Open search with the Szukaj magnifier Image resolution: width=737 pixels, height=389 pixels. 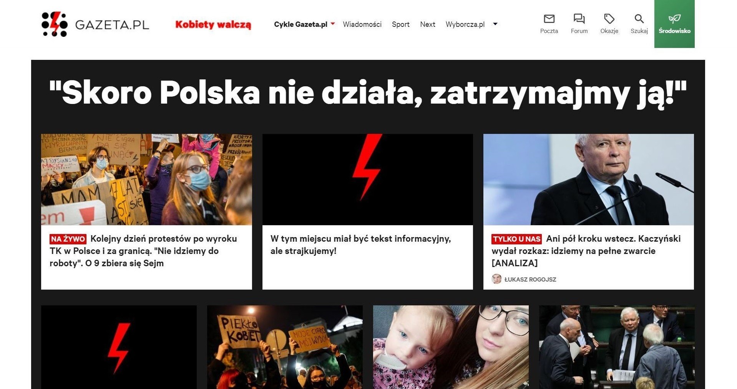point(639,19)
